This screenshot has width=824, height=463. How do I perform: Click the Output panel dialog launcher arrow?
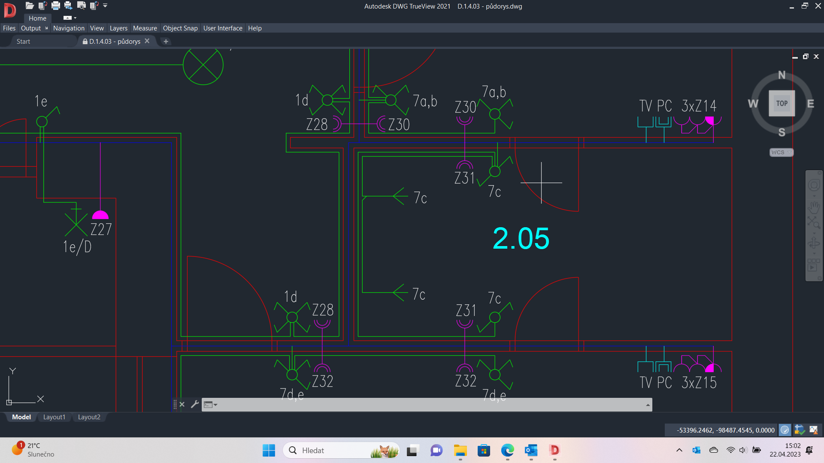point(46,28)
